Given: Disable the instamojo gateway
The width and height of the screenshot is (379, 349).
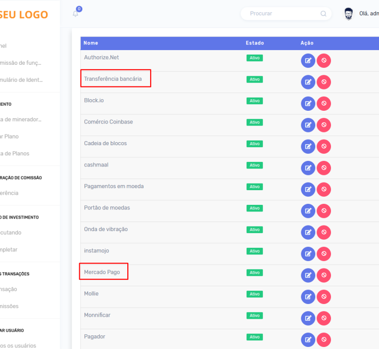Looking at the screenshot, I should click(x=323, y=254).
